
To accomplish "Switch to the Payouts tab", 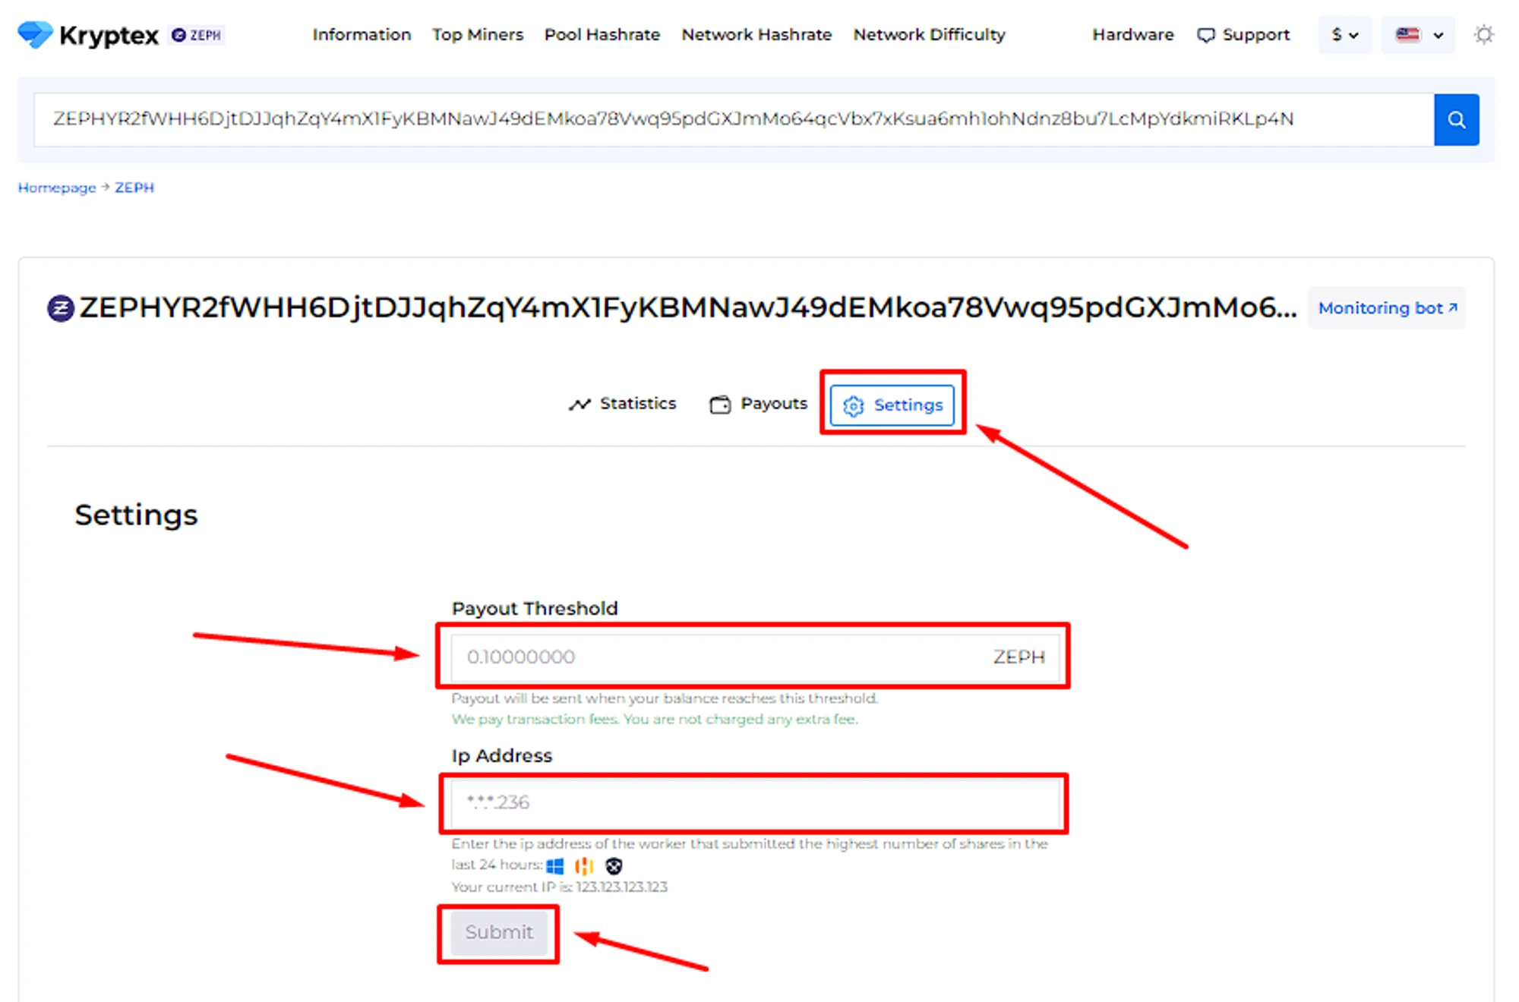I will point(758,404).
